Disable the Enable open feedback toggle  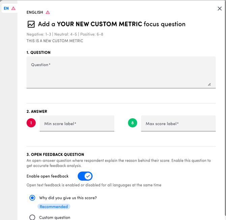(x=85, y=176)
